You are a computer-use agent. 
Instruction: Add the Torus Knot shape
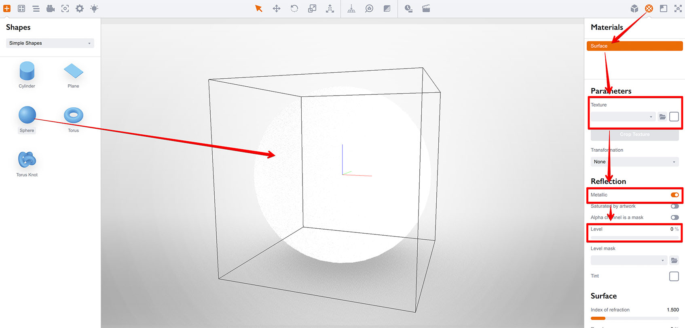pyautogui.click(x=27, y=160)
